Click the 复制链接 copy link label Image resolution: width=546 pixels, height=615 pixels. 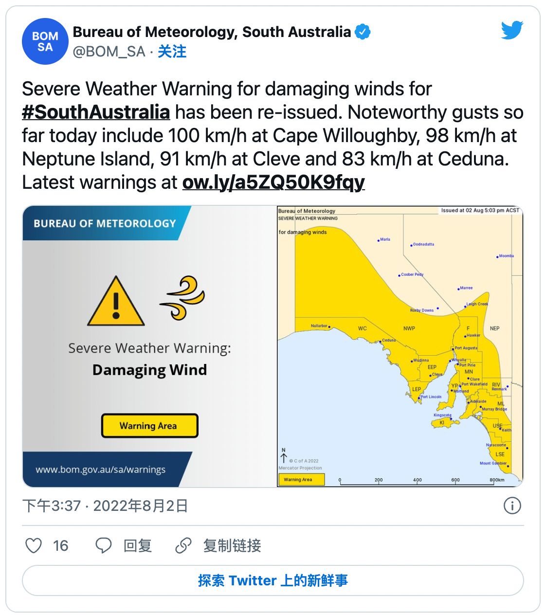click(x=232, y=545)
